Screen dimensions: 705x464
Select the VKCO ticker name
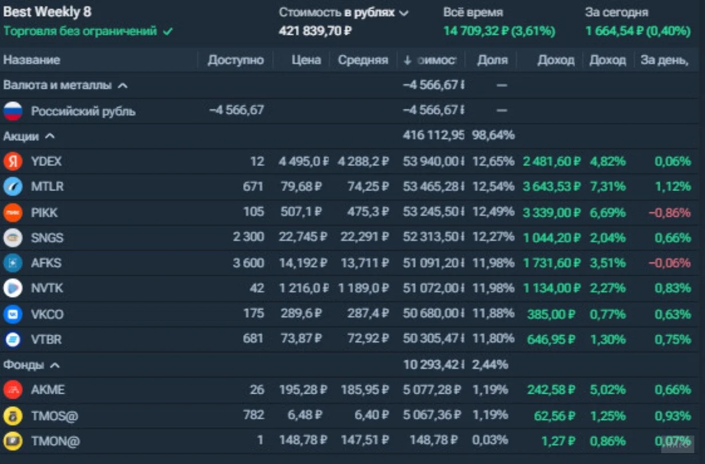47,314
